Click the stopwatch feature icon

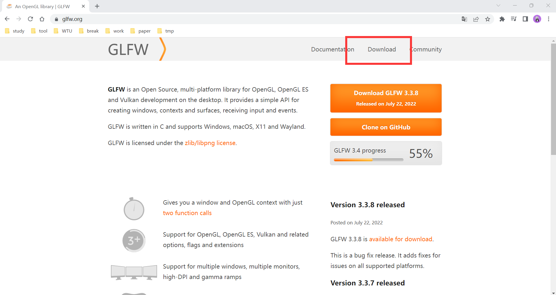(134, 209)
